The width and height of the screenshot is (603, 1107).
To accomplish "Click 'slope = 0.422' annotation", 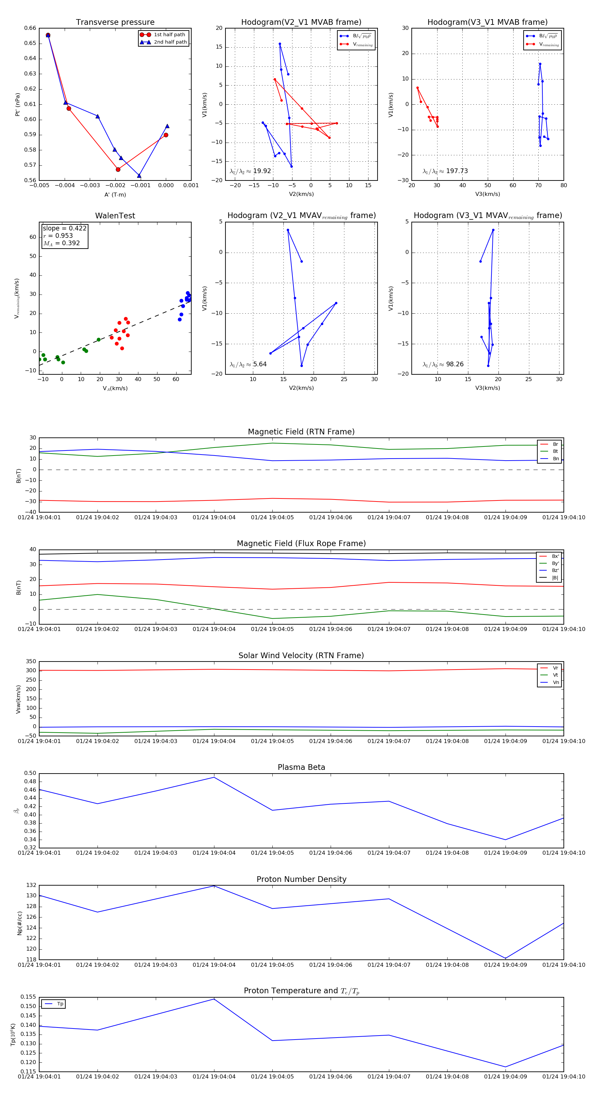I will click(x=65, y=228).
